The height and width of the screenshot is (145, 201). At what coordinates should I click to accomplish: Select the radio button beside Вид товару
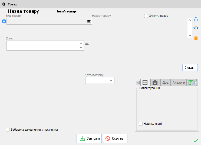[4, 21]
